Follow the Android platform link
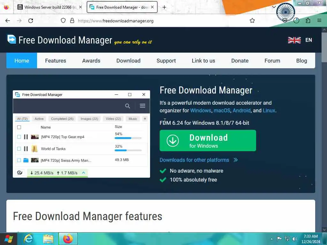The width and height of the screenshot is (327, 245). click(241, 110)
